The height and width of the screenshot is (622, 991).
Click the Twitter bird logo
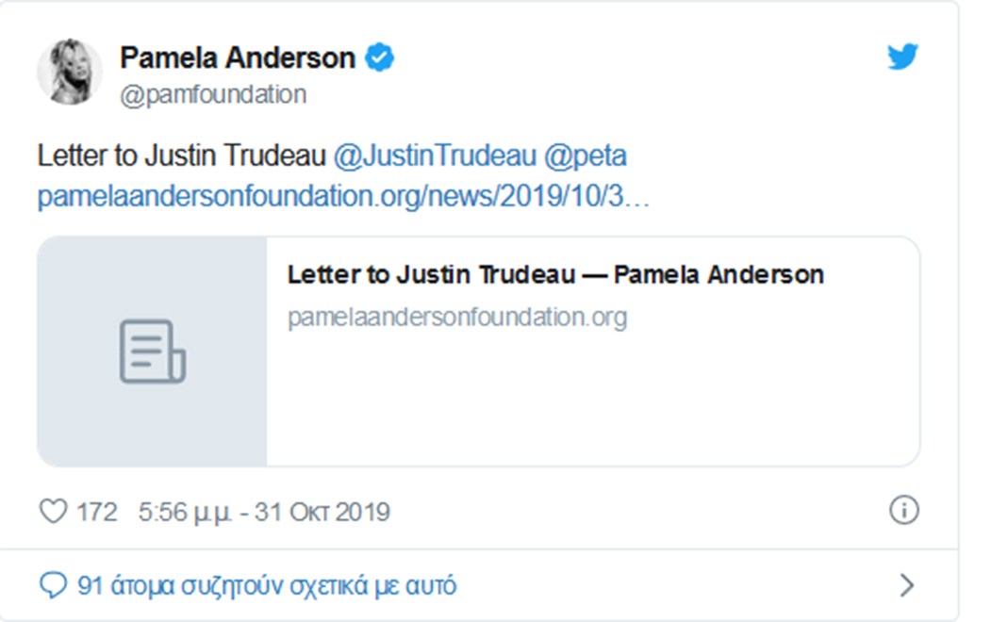[x=902, y=57]
